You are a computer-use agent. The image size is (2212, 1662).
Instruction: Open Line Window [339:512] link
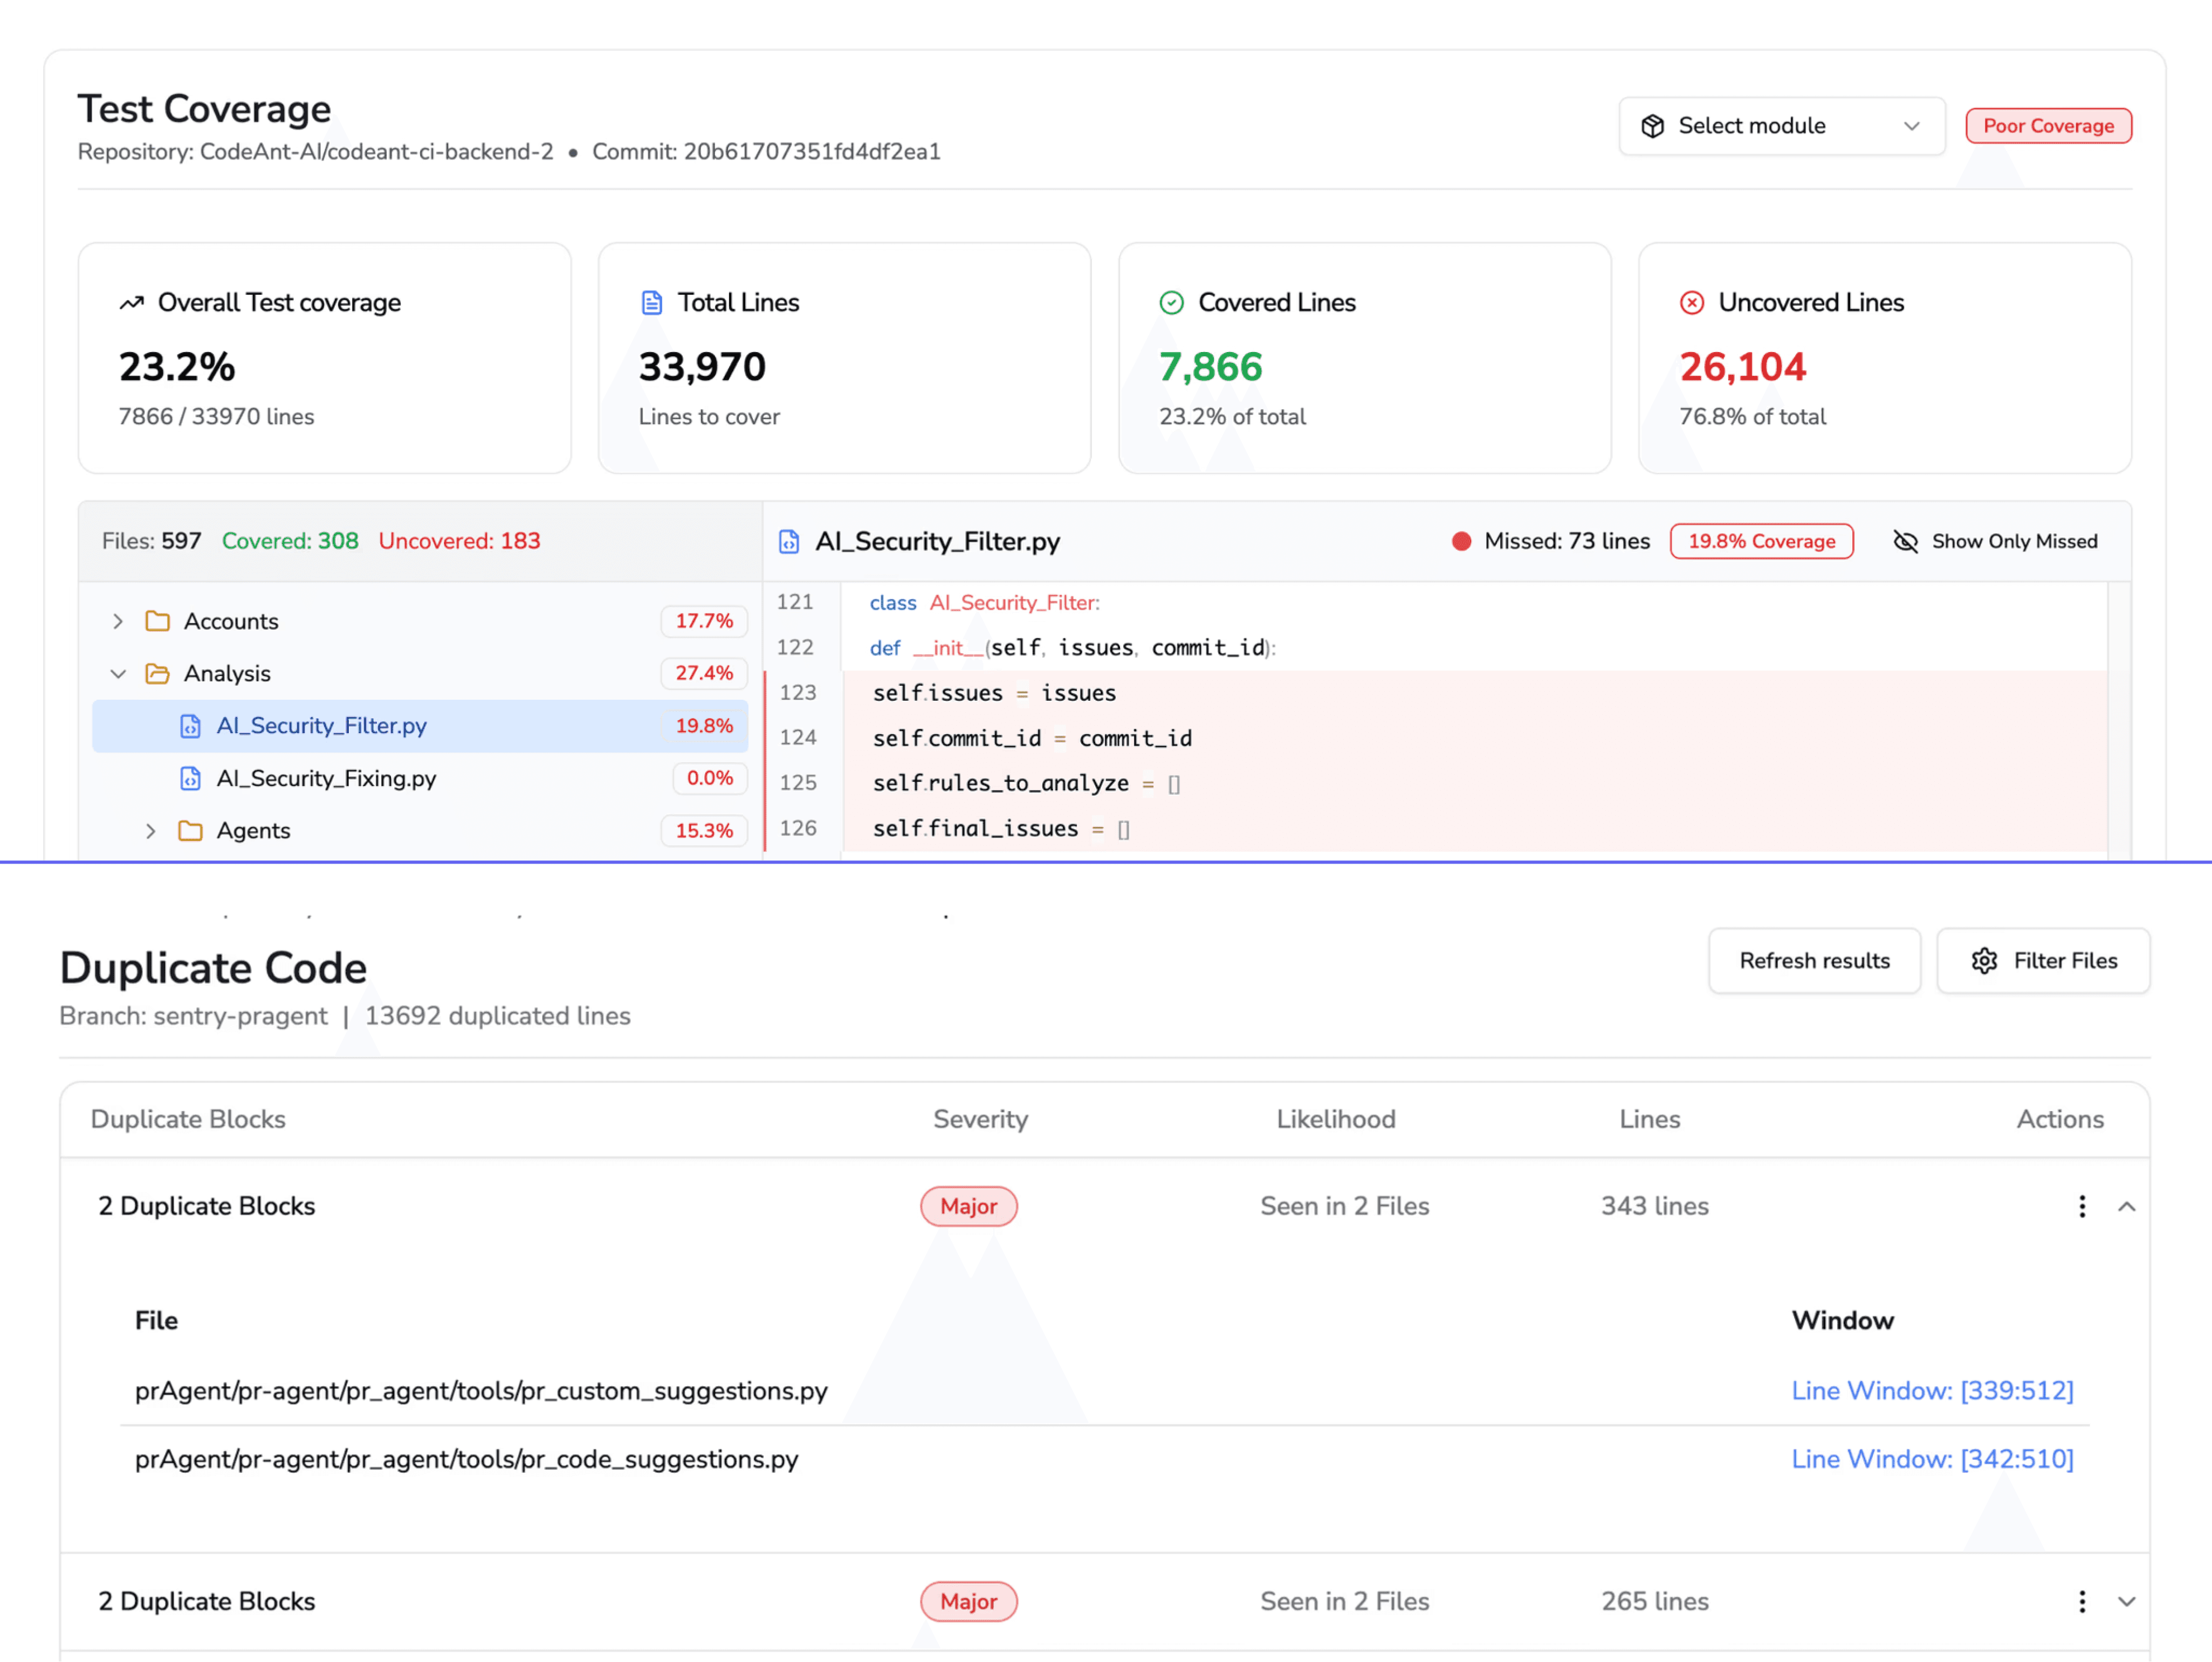tap(1931, 1390)
